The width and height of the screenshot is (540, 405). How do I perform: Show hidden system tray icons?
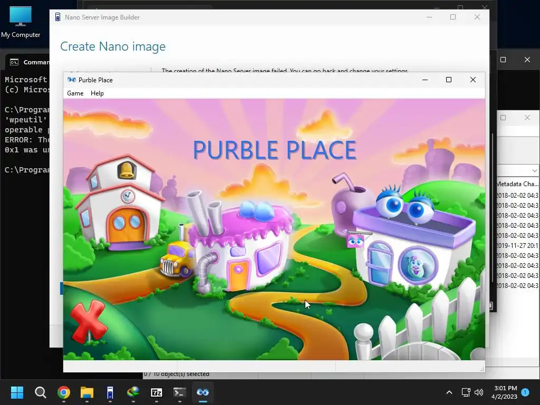pos(449,392)
